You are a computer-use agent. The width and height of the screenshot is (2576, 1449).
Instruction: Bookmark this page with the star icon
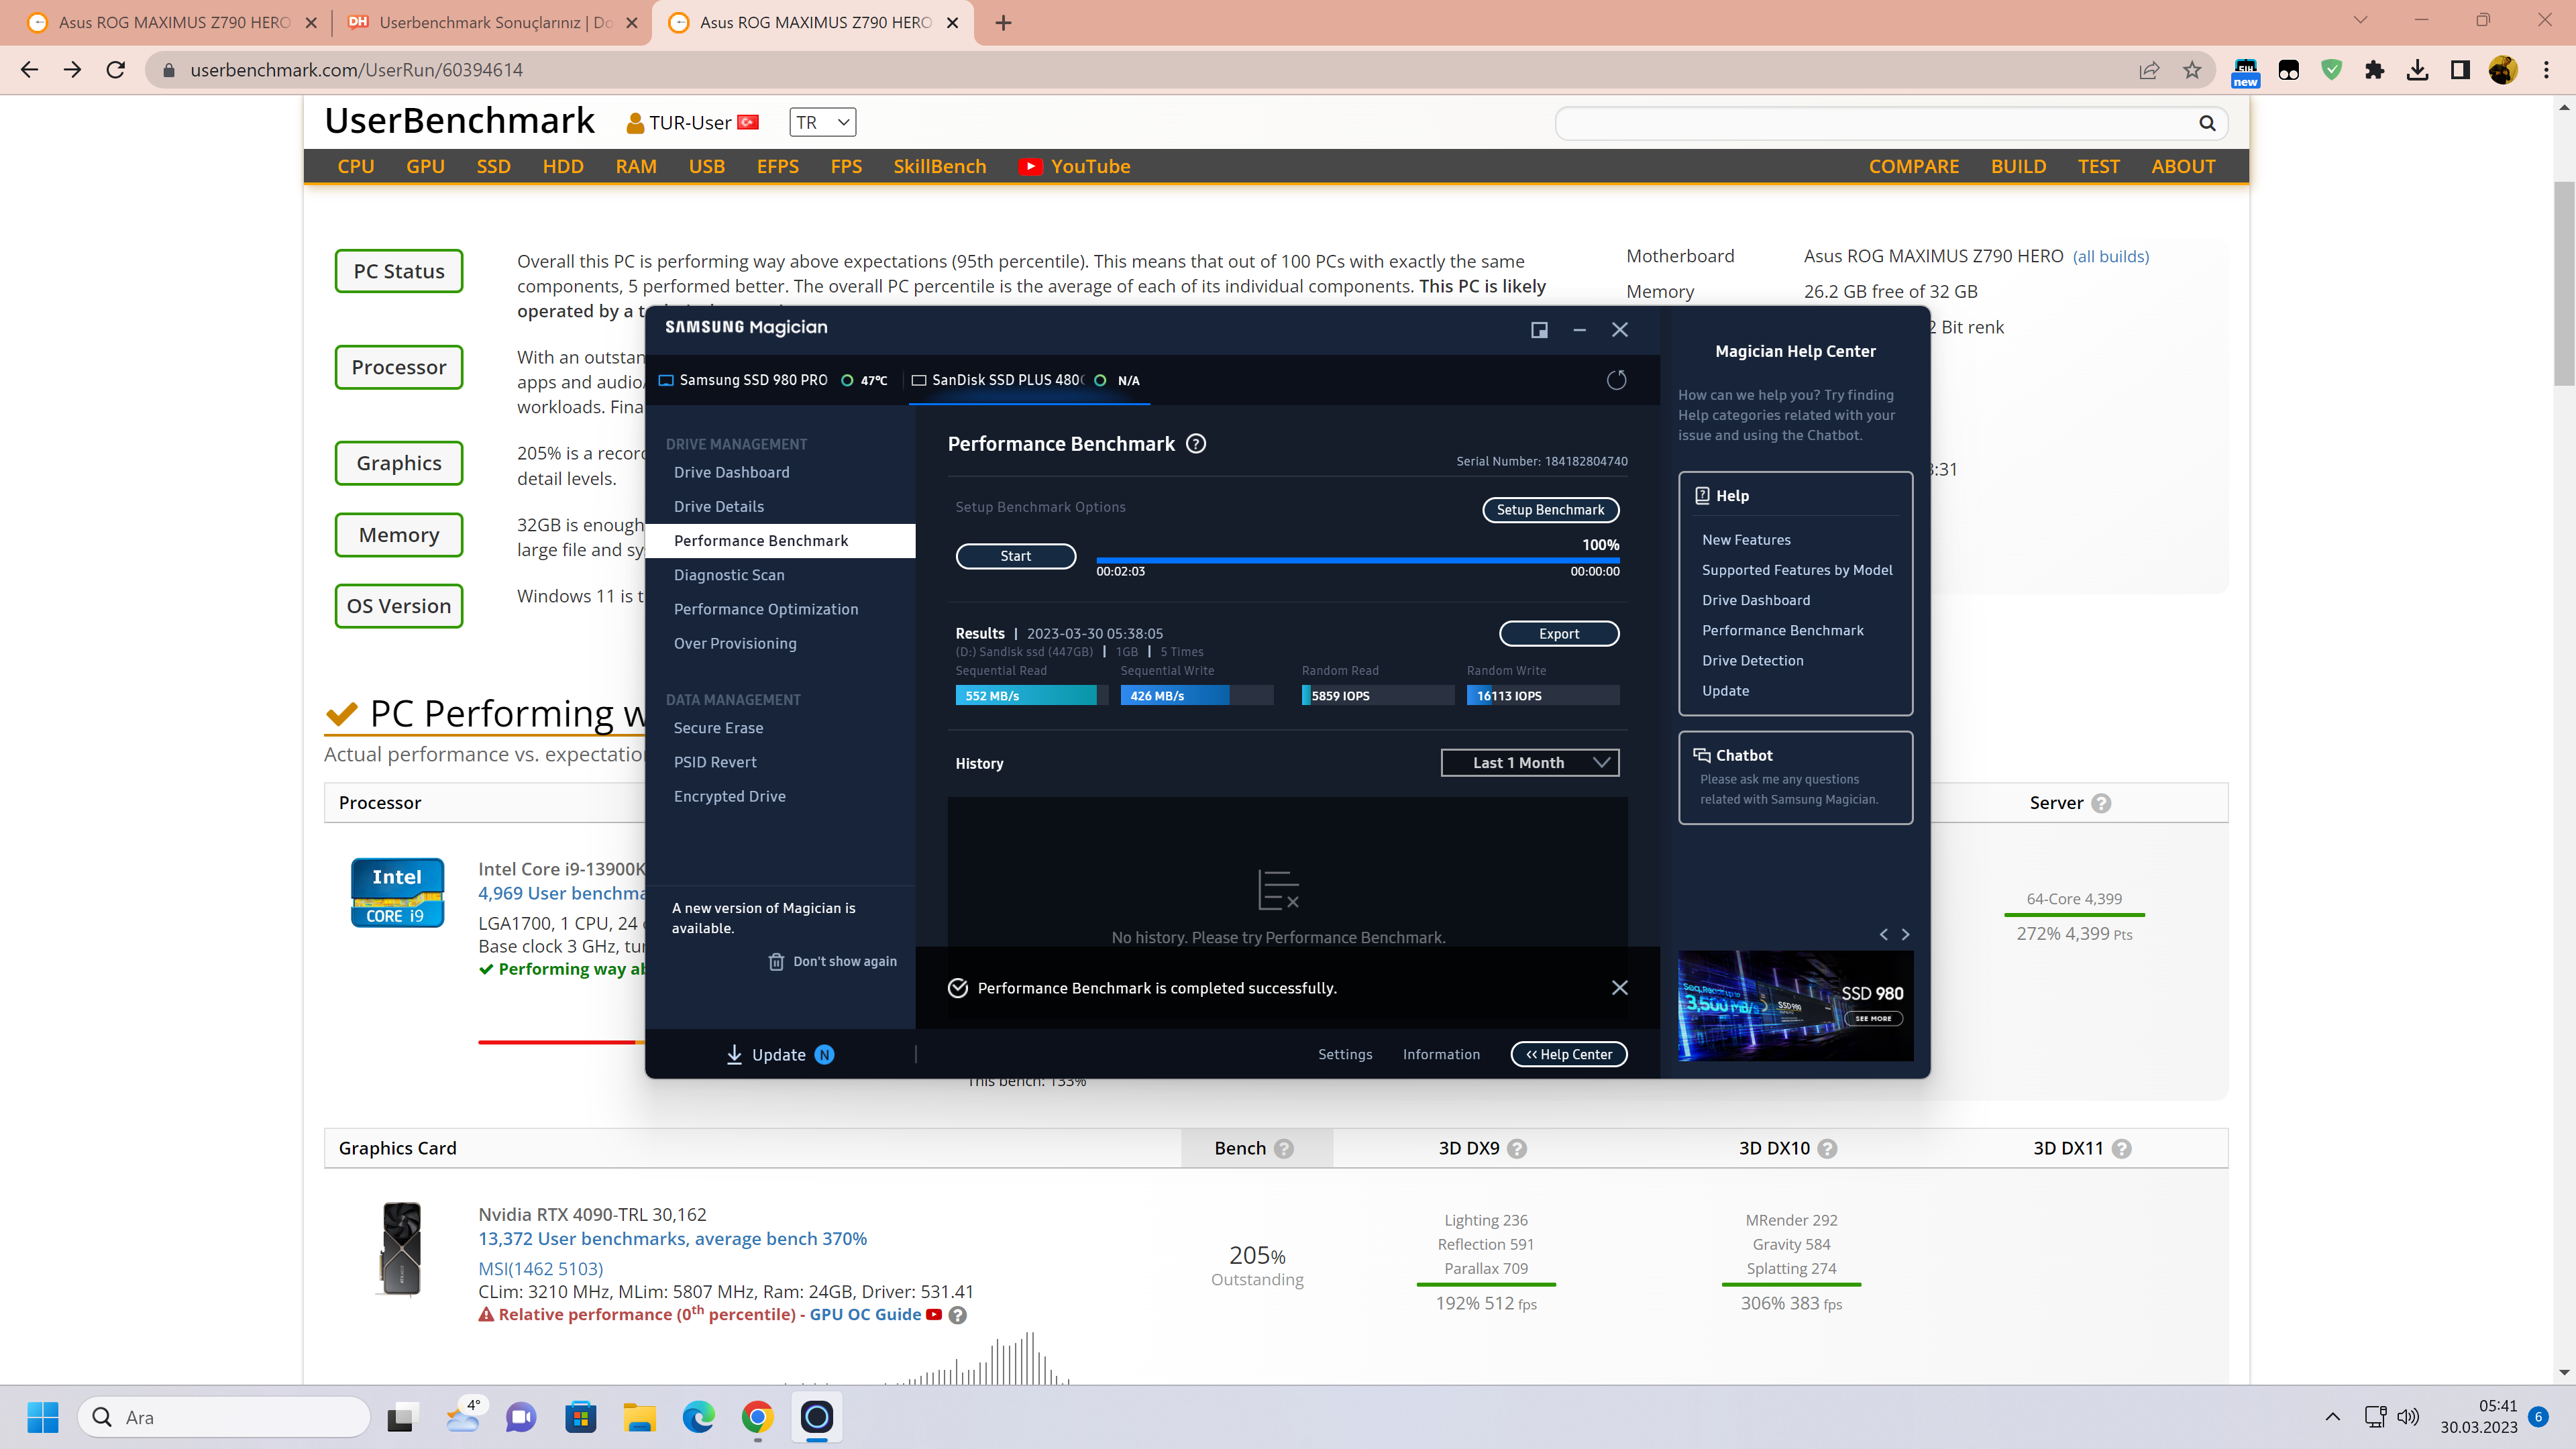2192,70
